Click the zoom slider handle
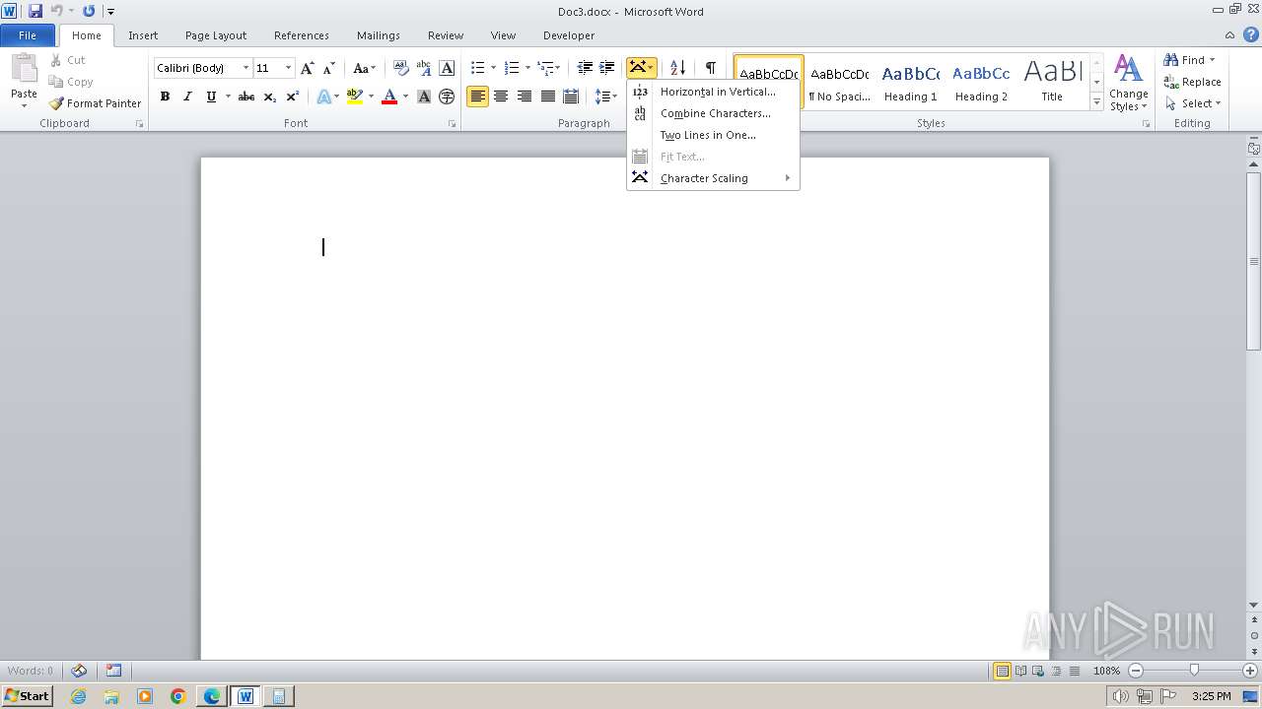 [x=1194, y=671]
